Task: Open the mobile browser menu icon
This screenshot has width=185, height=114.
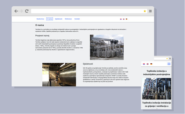Action: pos(170,59)
